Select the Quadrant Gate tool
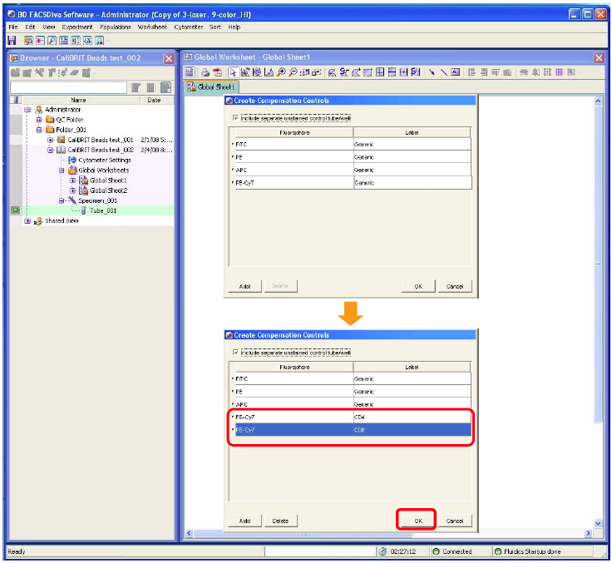The height and width of the screenshot is (563, 612). 380,72
